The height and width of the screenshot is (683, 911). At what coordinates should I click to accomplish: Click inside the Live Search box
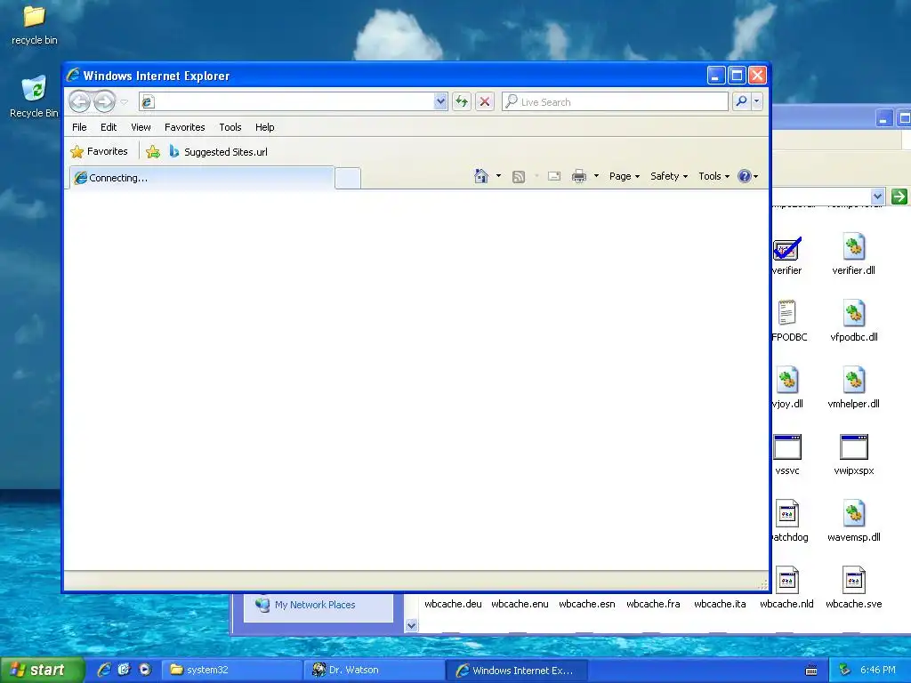tap(615, 101)
